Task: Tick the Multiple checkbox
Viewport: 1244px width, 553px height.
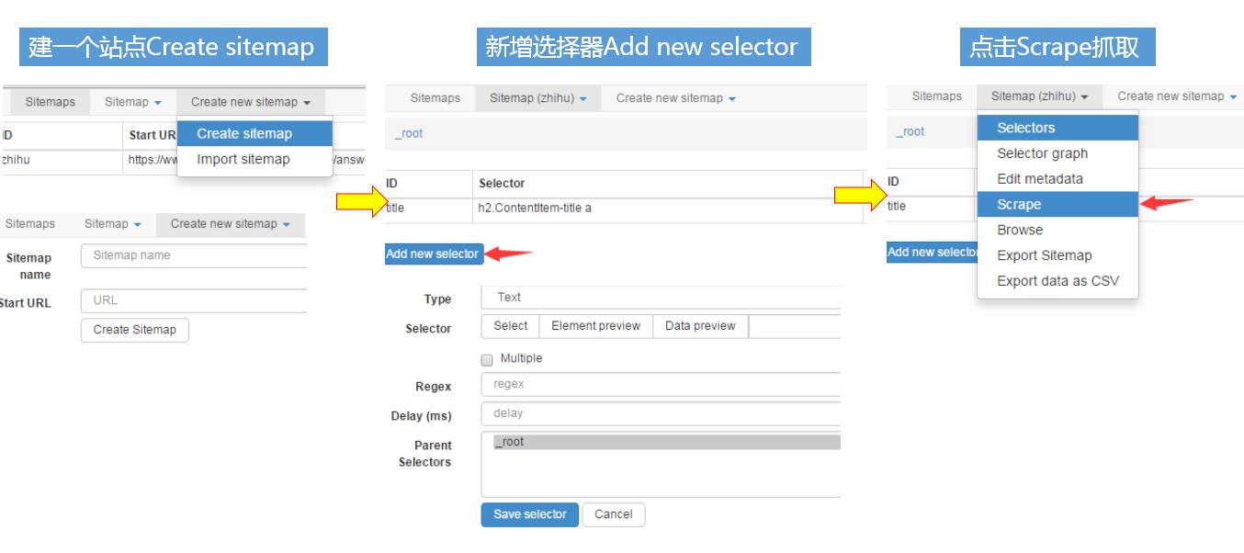Action: pyautogui.click(x=487, y=359)
